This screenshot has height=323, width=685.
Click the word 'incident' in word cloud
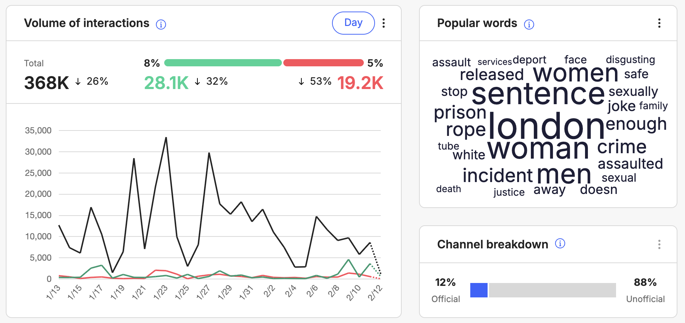[497, 176]
